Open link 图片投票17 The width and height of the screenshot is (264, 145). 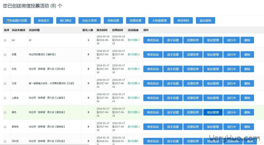(134, 40)
